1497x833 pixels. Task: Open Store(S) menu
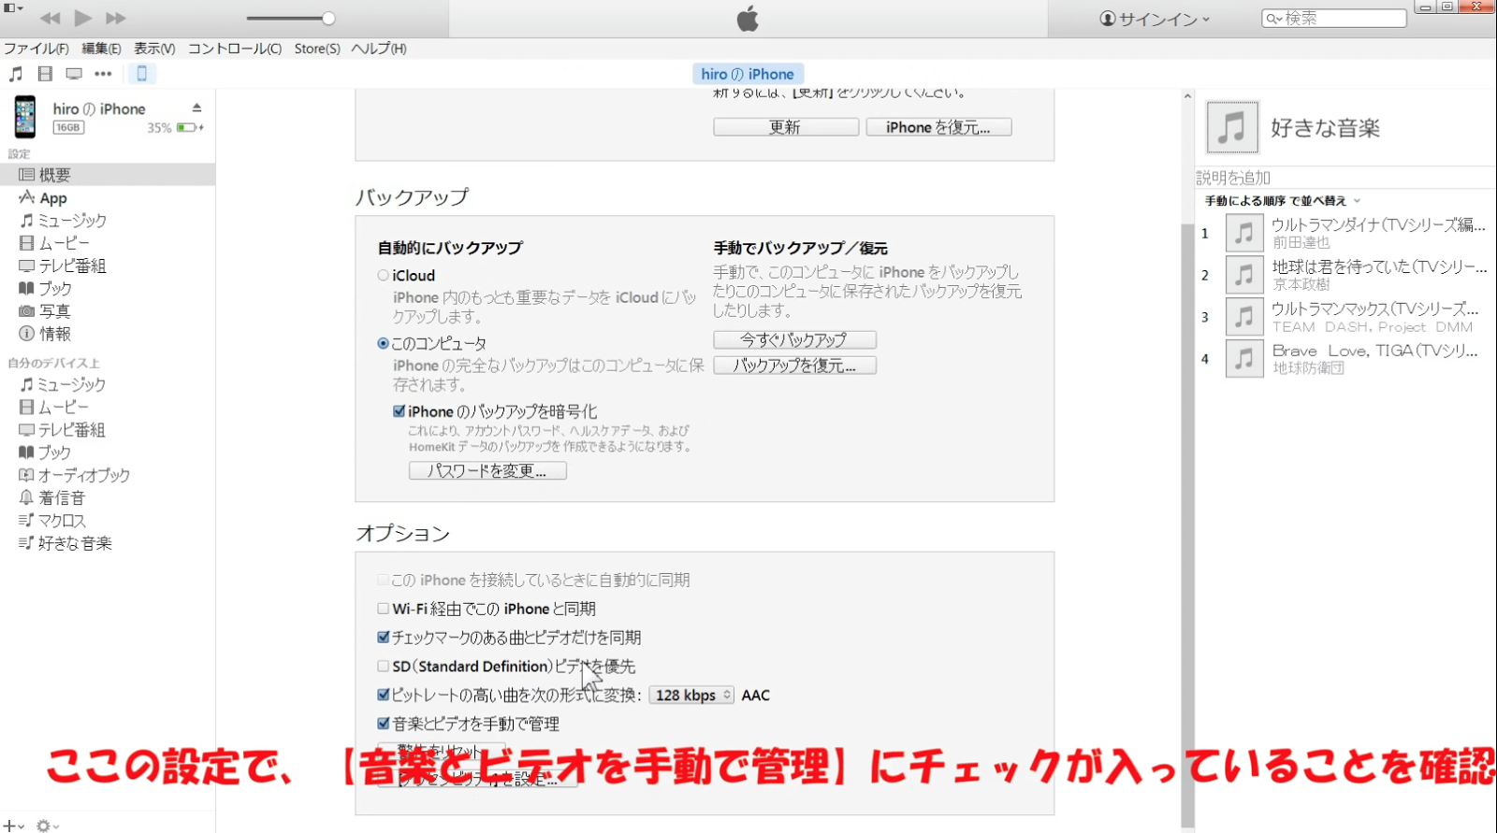click(x=317, y=49)
